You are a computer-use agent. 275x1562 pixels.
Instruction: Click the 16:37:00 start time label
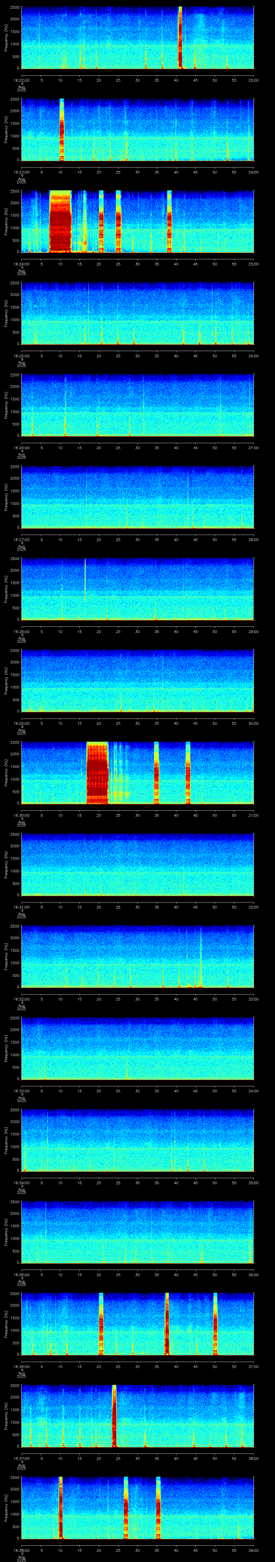click(21, 1458)
